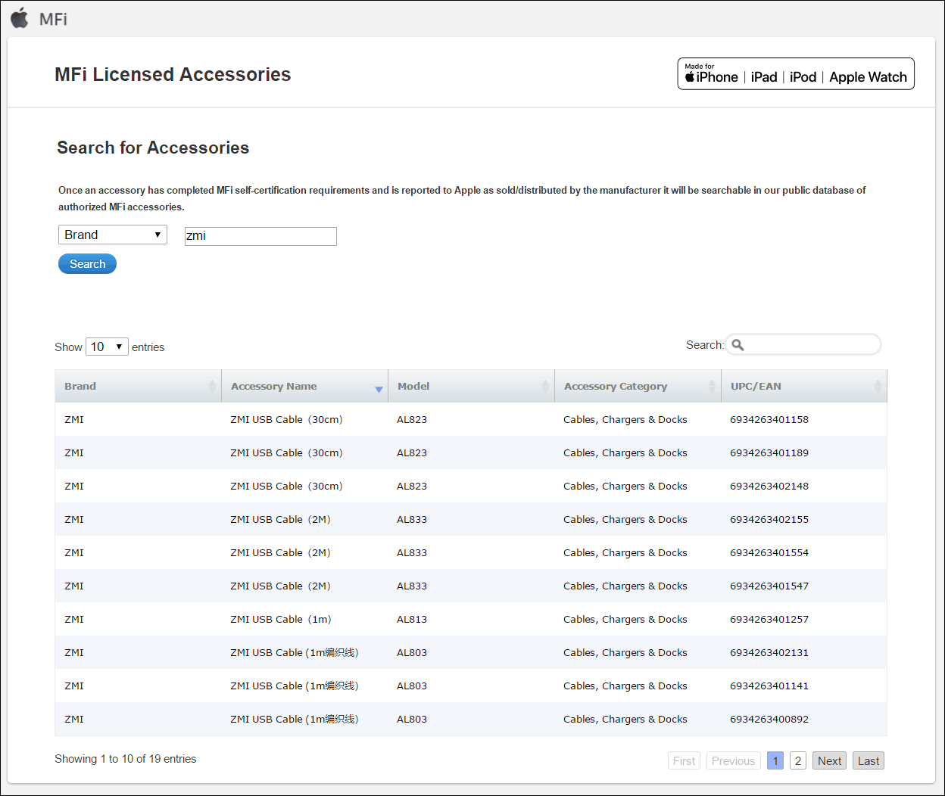945x796 pixels.
Task: Click sort arrows on Brand column
Action: click(212, 387)
